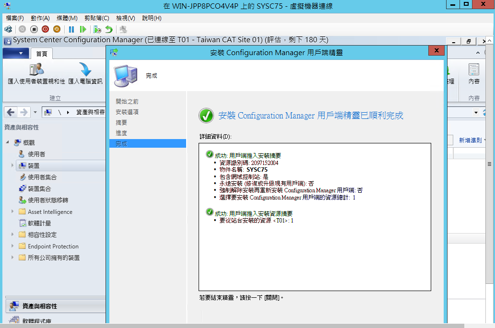Click the 要從站台安裝的資源 <T01>: 1 line
The image size is (495, 328).
[256, 221]
